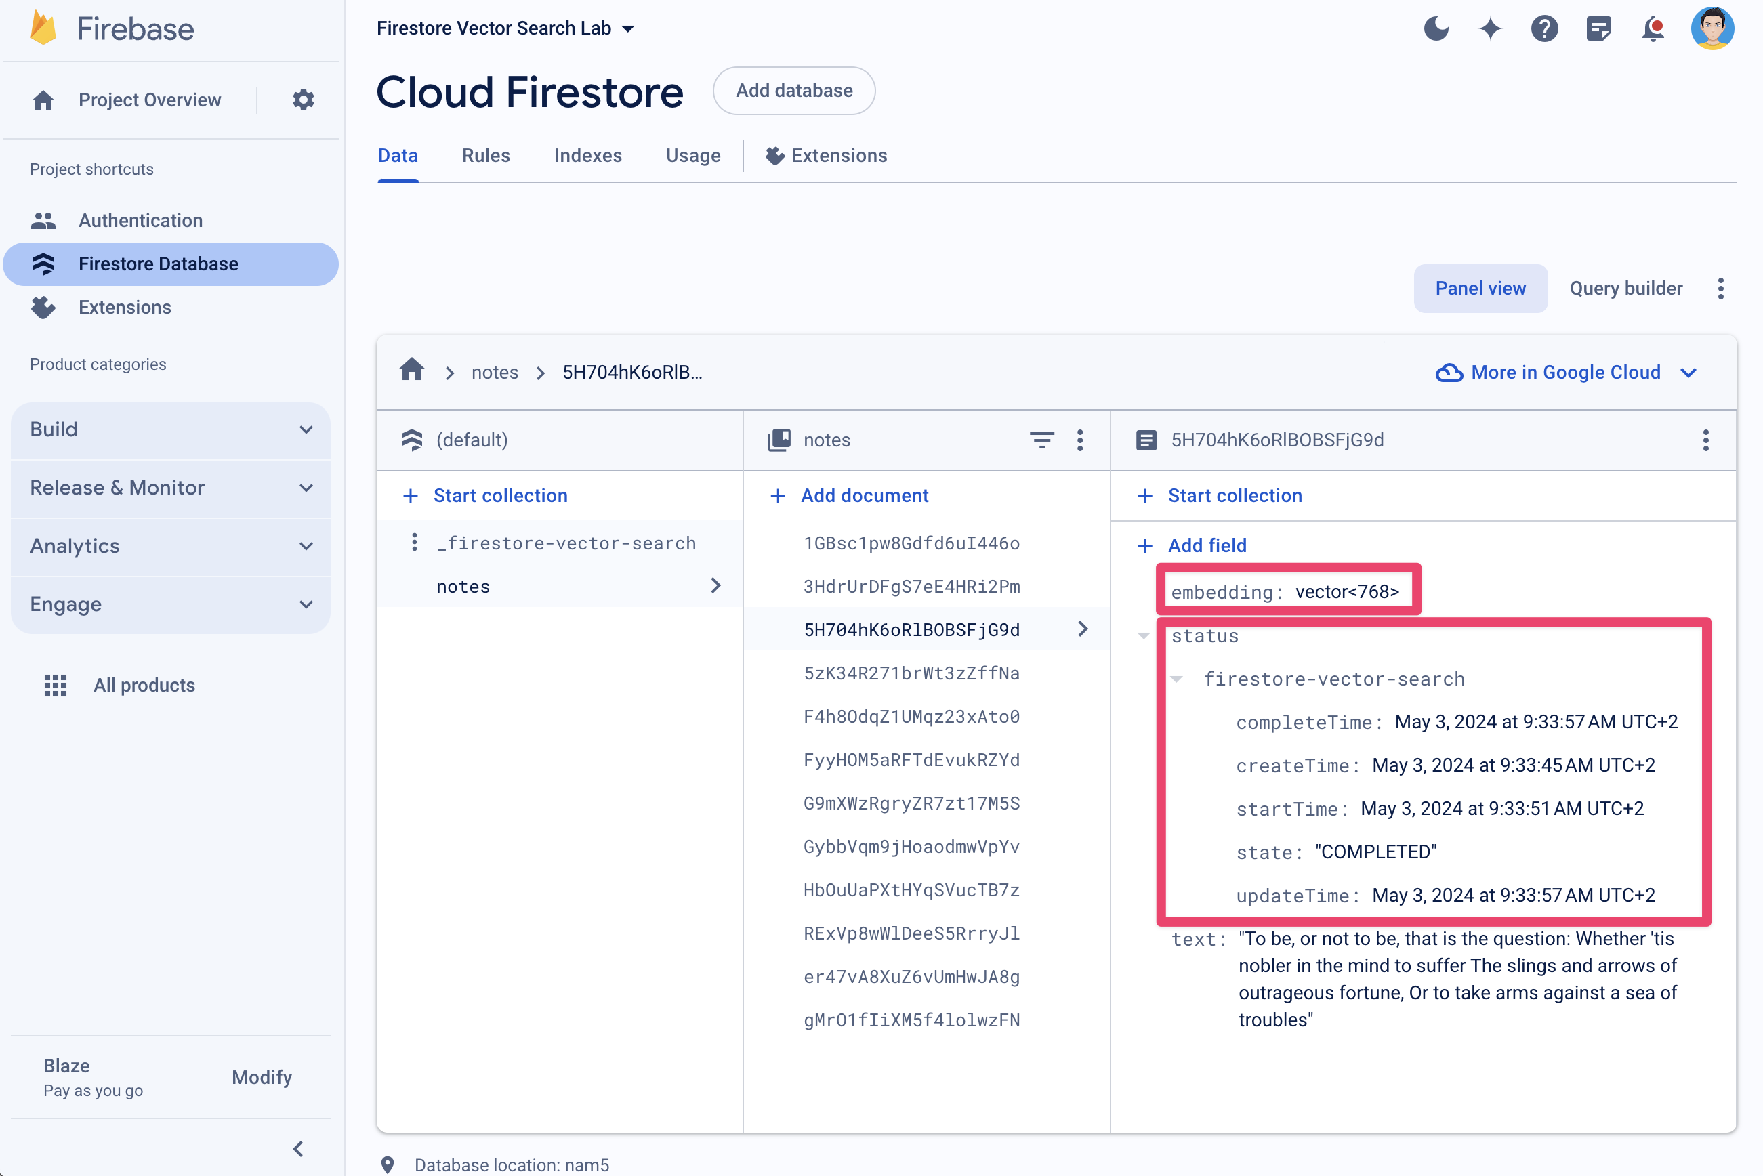Screen dimensions: 1763x1176
Task: Click the 5H704hK6oRlB... breadcrumb link
Action: click(x=631, y=371)
